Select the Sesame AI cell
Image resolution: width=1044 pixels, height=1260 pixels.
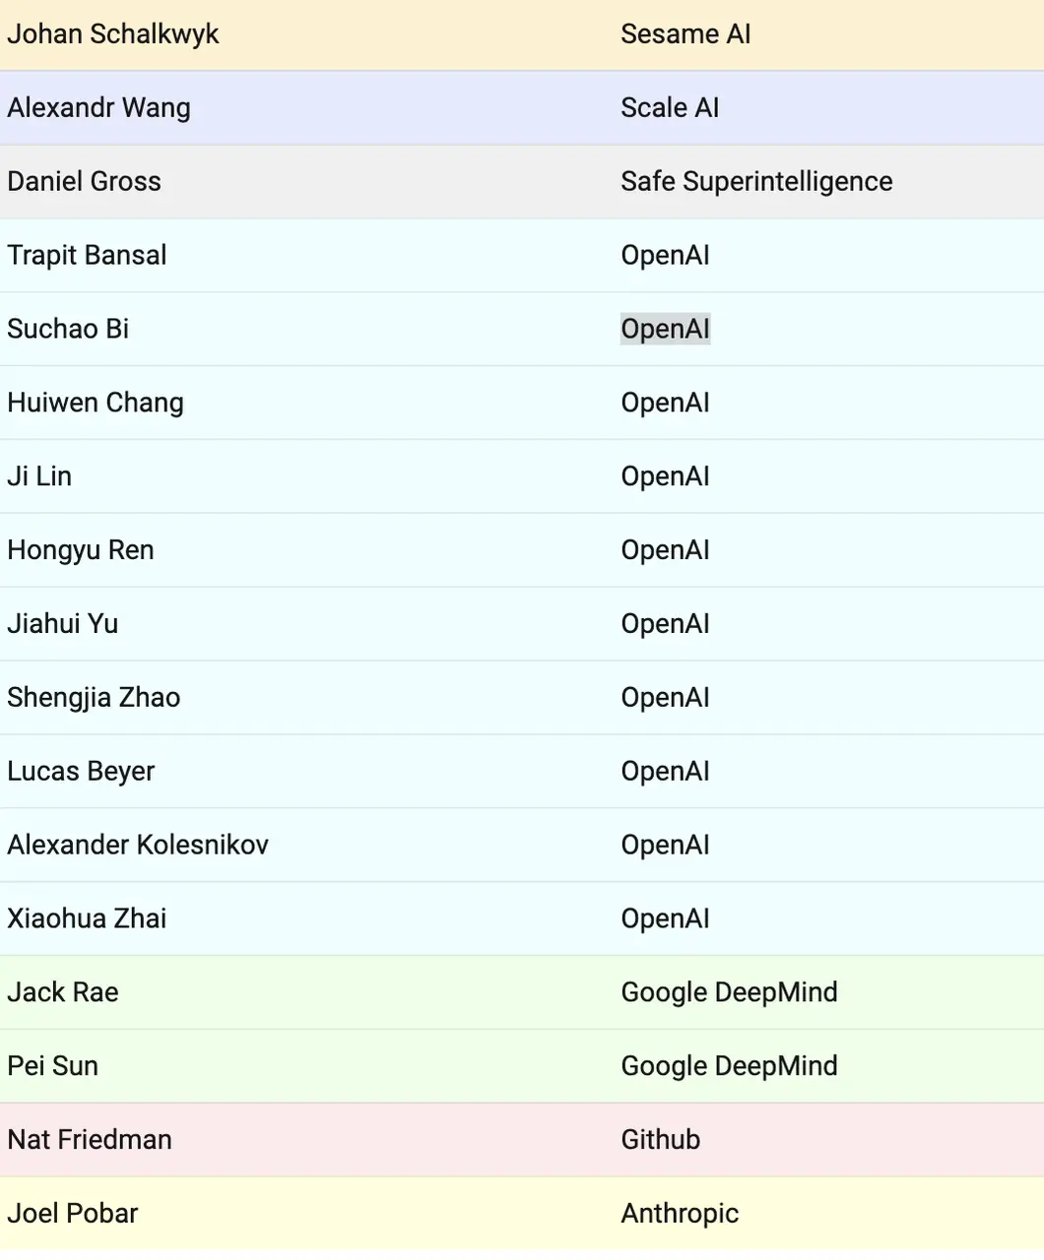[685, 34]
